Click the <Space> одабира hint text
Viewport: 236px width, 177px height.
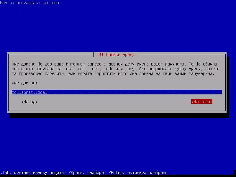(87, 173)
